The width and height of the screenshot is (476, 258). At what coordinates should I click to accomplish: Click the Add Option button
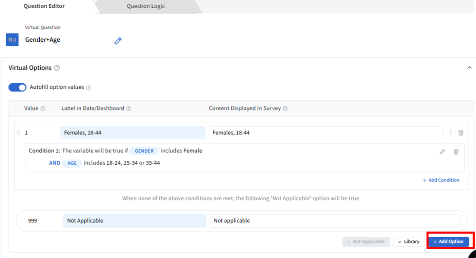(448, 242)
